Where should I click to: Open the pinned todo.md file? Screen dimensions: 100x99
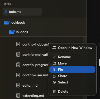tap(22, 12)
